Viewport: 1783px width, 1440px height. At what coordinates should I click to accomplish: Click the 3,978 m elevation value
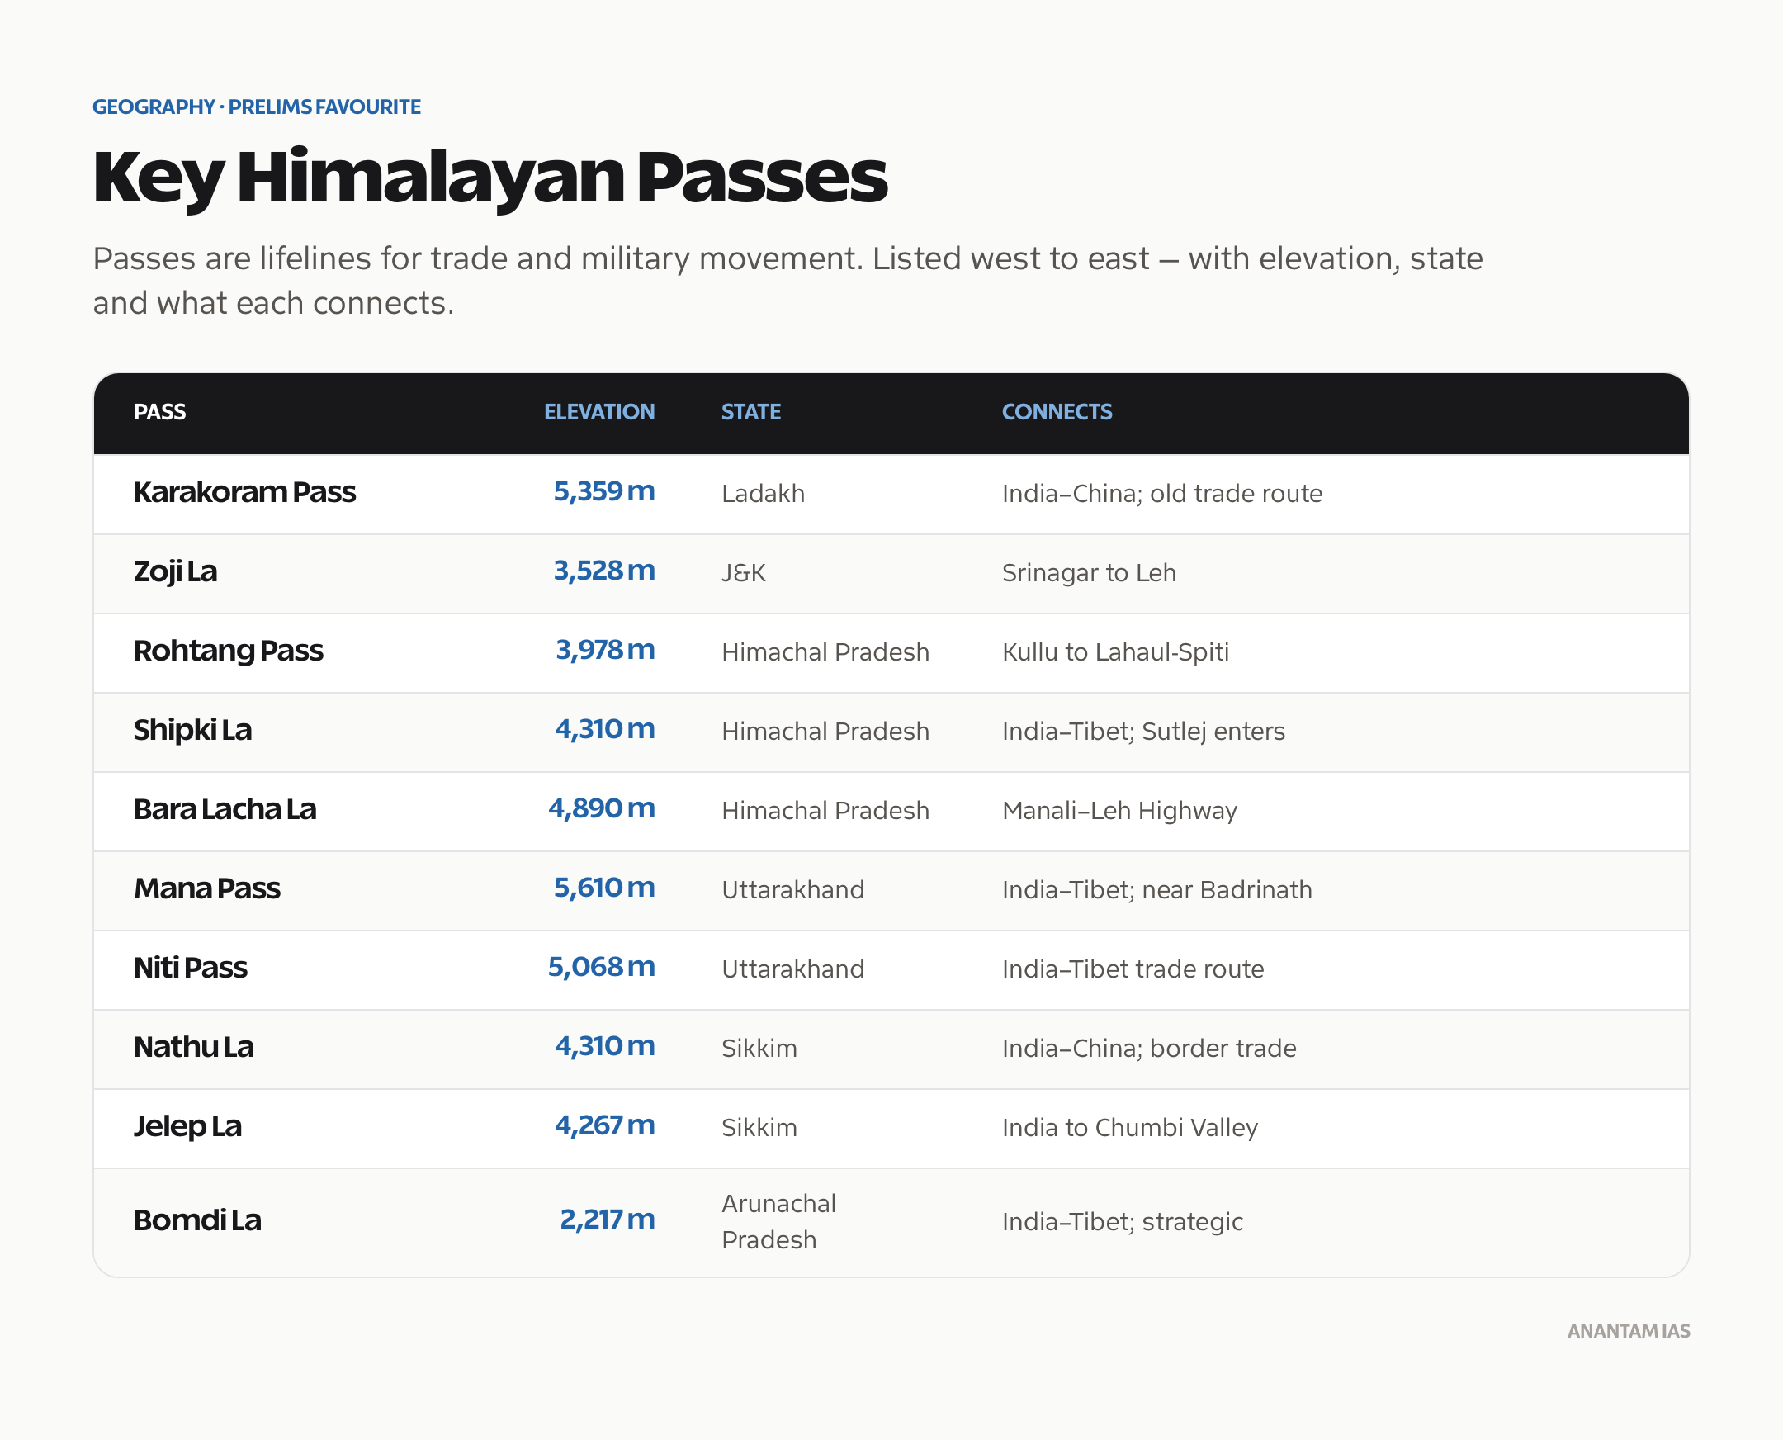point(604,651)
